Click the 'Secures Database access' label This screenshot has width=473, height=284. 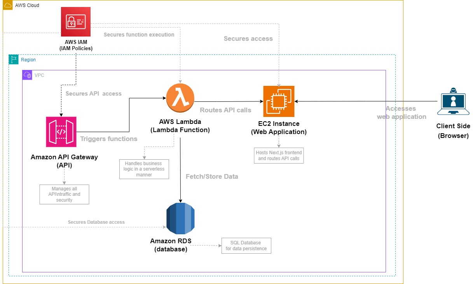96,222
